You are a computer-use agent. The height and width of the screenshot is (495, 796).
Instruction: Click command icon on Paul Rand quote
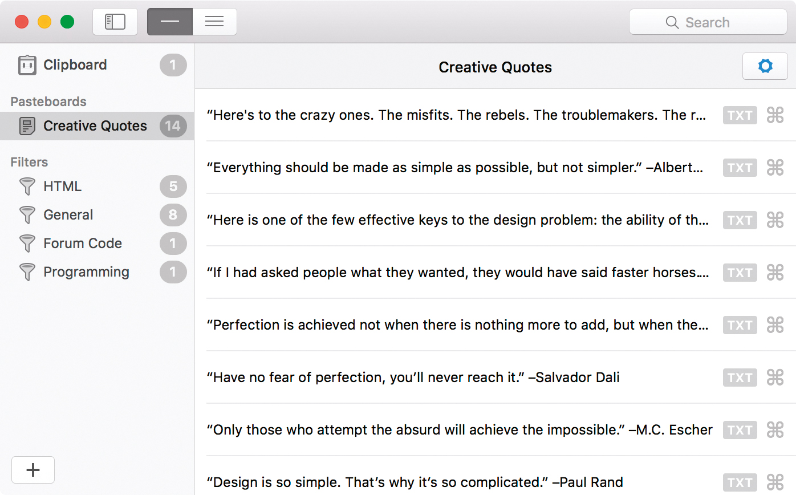click(775, 482)
